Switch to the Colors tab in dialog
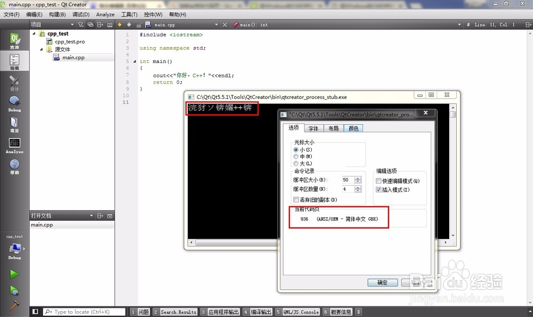The height and width of the screenshot is (317, 533). 353,129
